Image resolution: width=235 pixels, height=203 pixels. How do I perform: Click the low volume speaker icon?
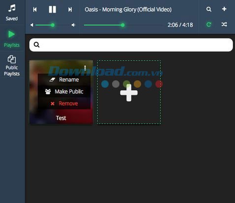32,25
